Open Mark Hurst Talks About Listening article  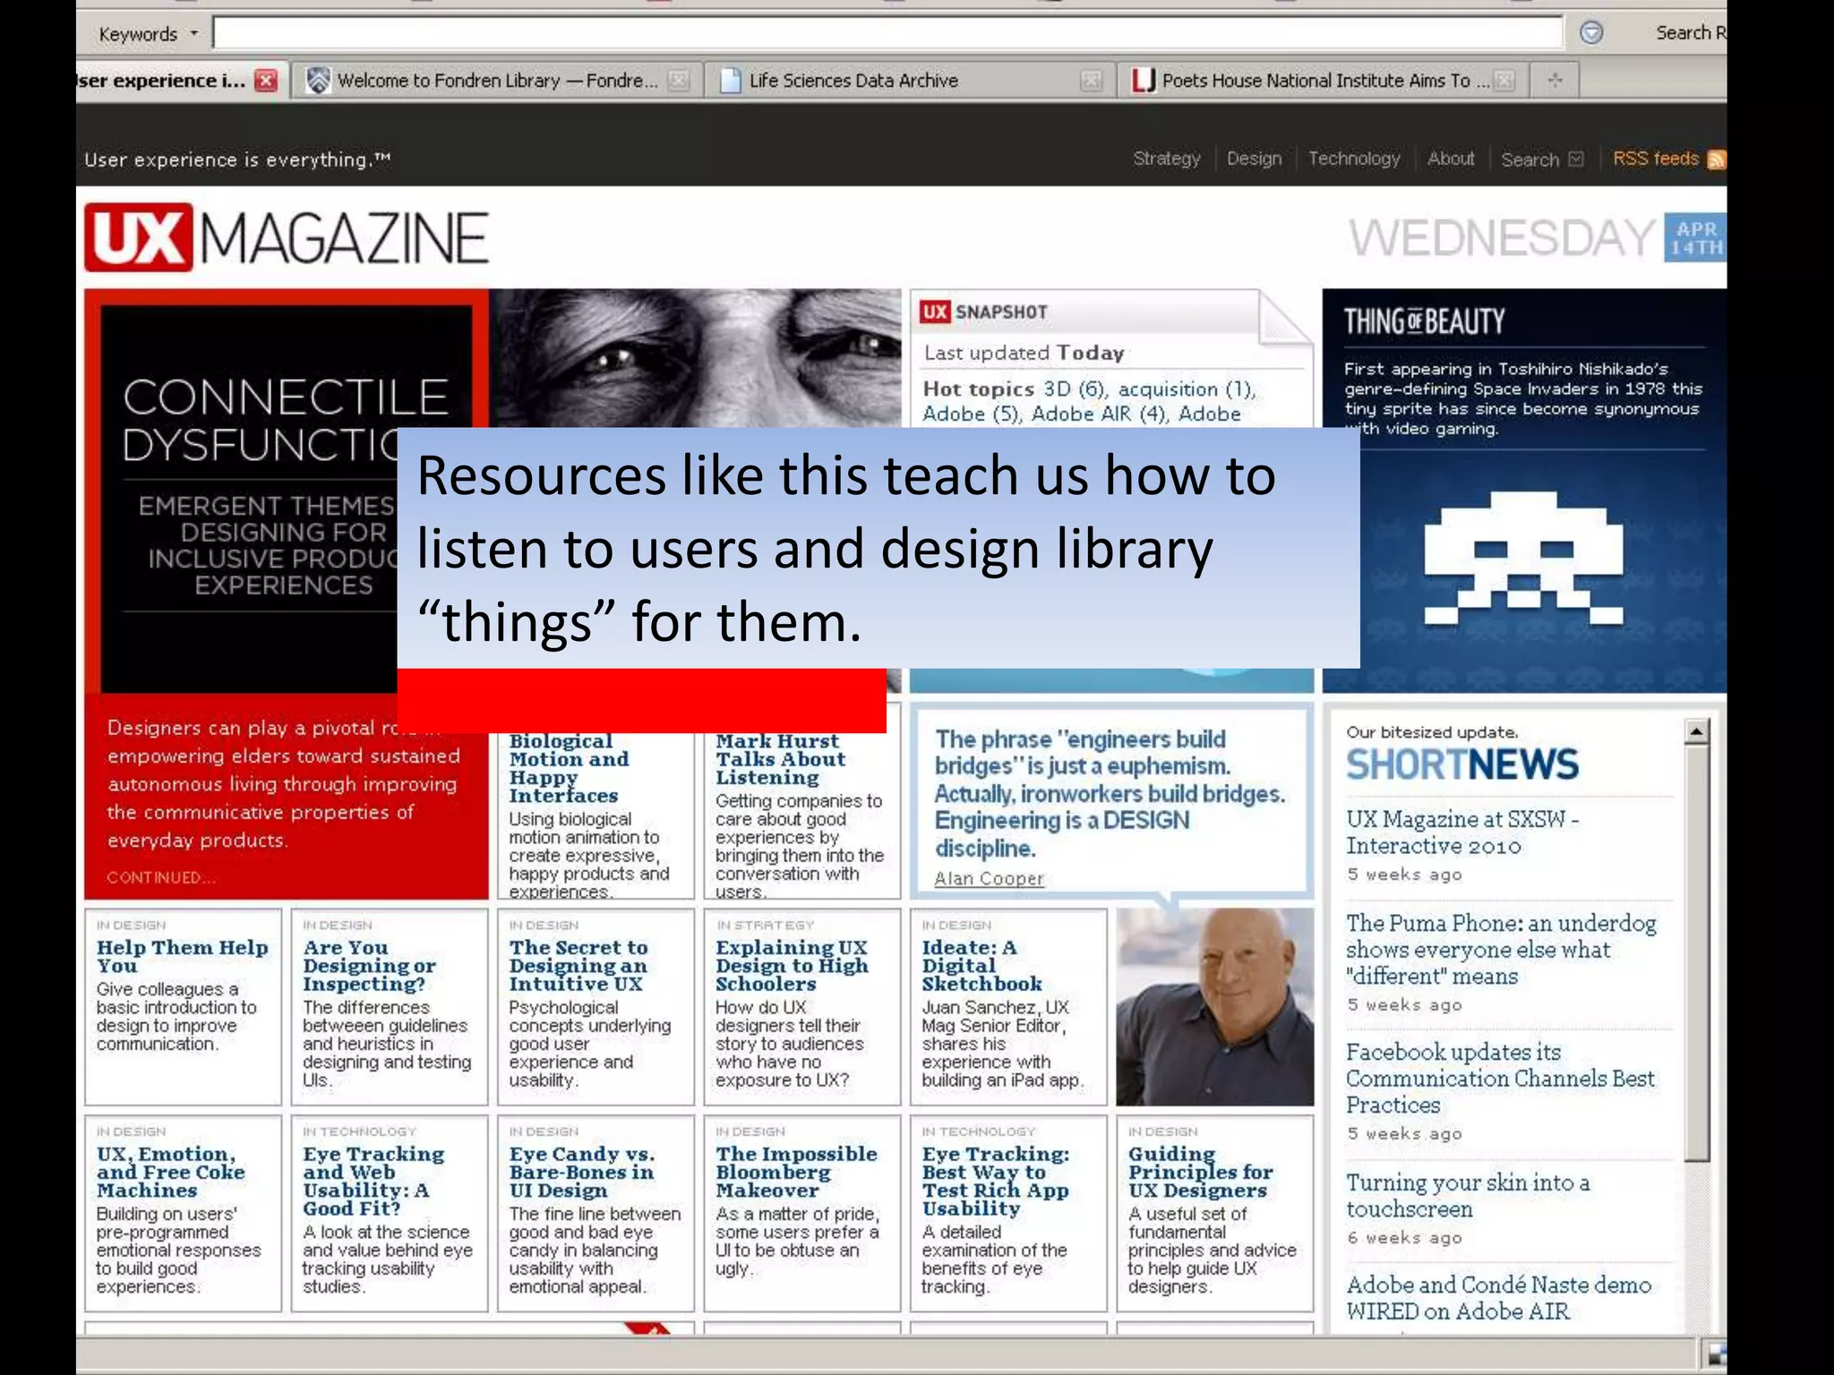780,759
